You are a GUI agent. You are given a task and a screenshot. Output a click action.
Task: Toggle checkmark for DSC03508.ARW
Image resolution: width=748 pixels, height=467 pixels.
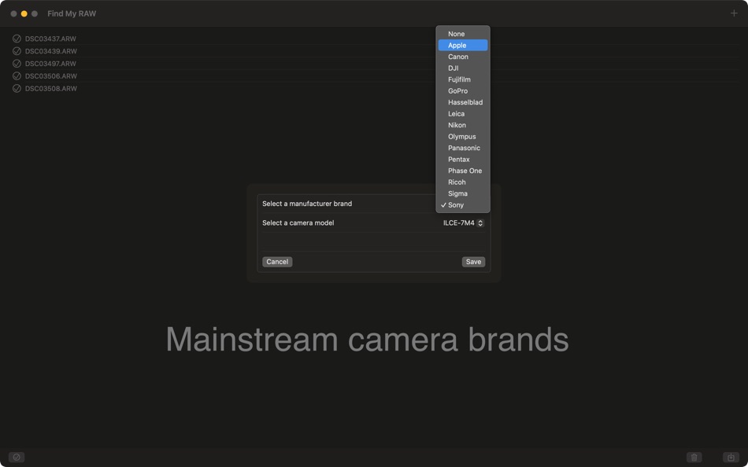(x=17, y=88)
